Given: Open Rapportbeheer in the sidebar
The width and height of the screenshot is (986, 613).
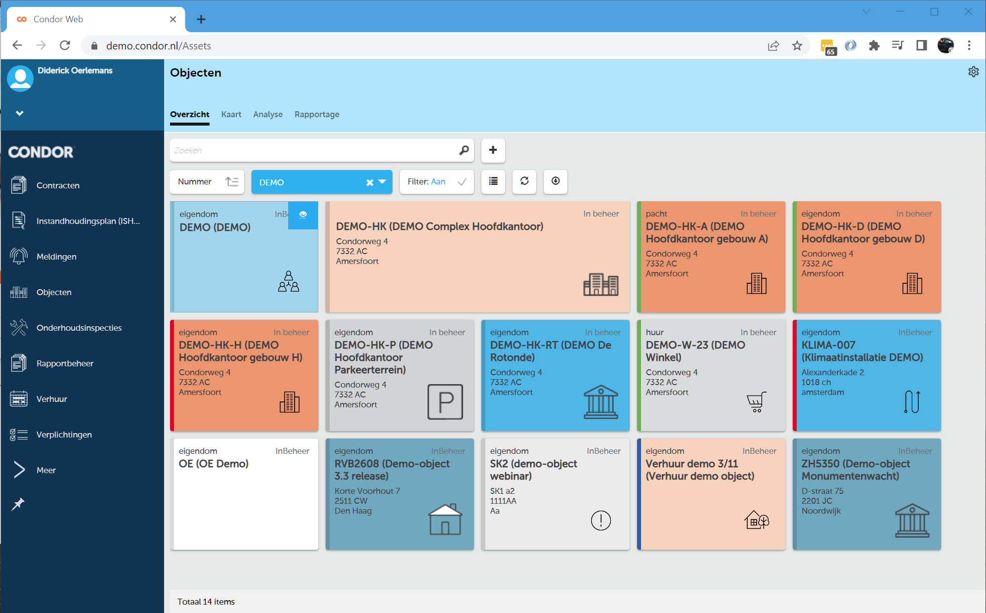Looking at the screenshot, I should [x=65, y=363].
